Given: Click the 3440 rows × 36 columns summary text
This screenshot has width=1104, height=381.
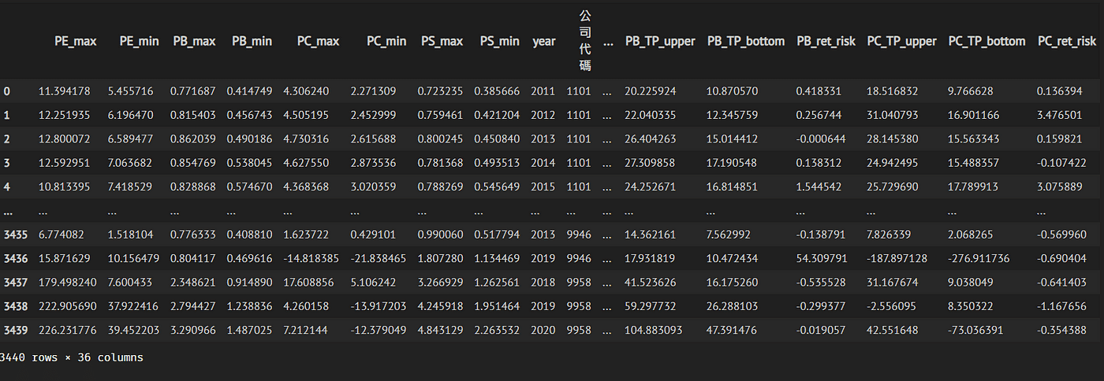Looking at the screenshot, I should (x=72, y=357).
